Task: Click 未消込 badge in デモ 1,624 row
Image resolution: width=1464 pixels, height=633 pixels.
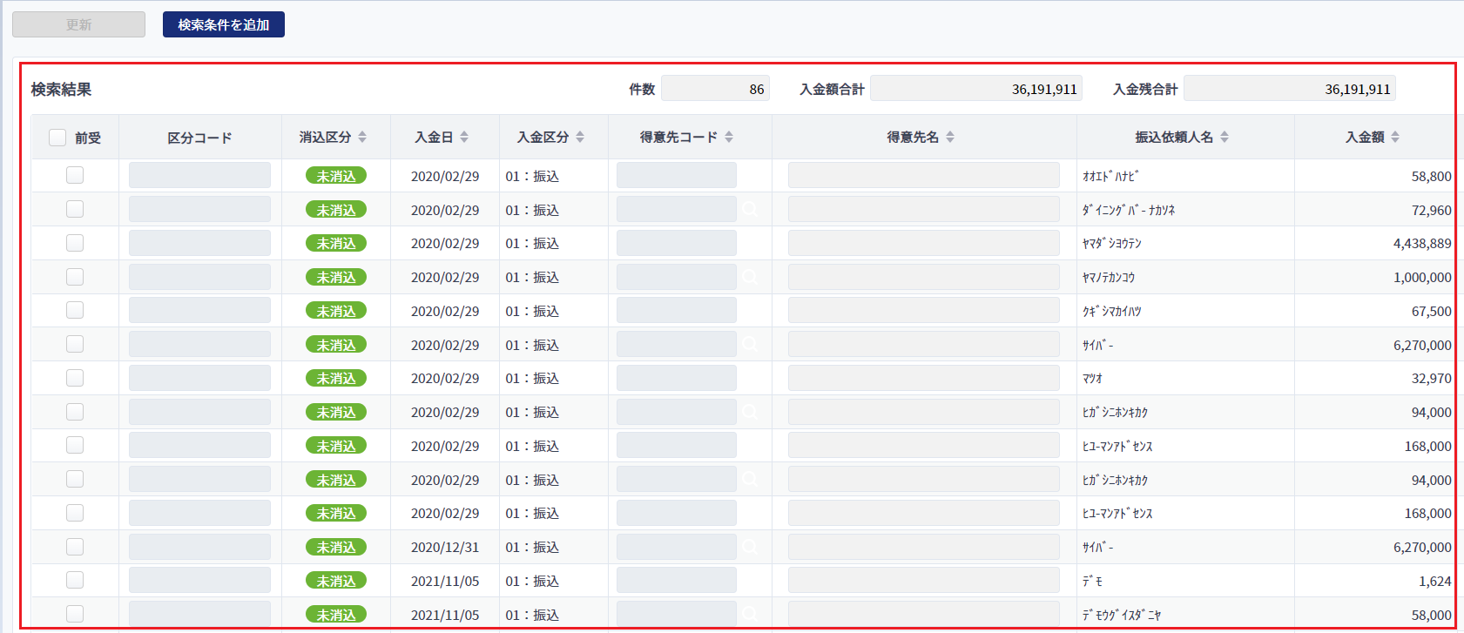Action: tap(336, 581)
